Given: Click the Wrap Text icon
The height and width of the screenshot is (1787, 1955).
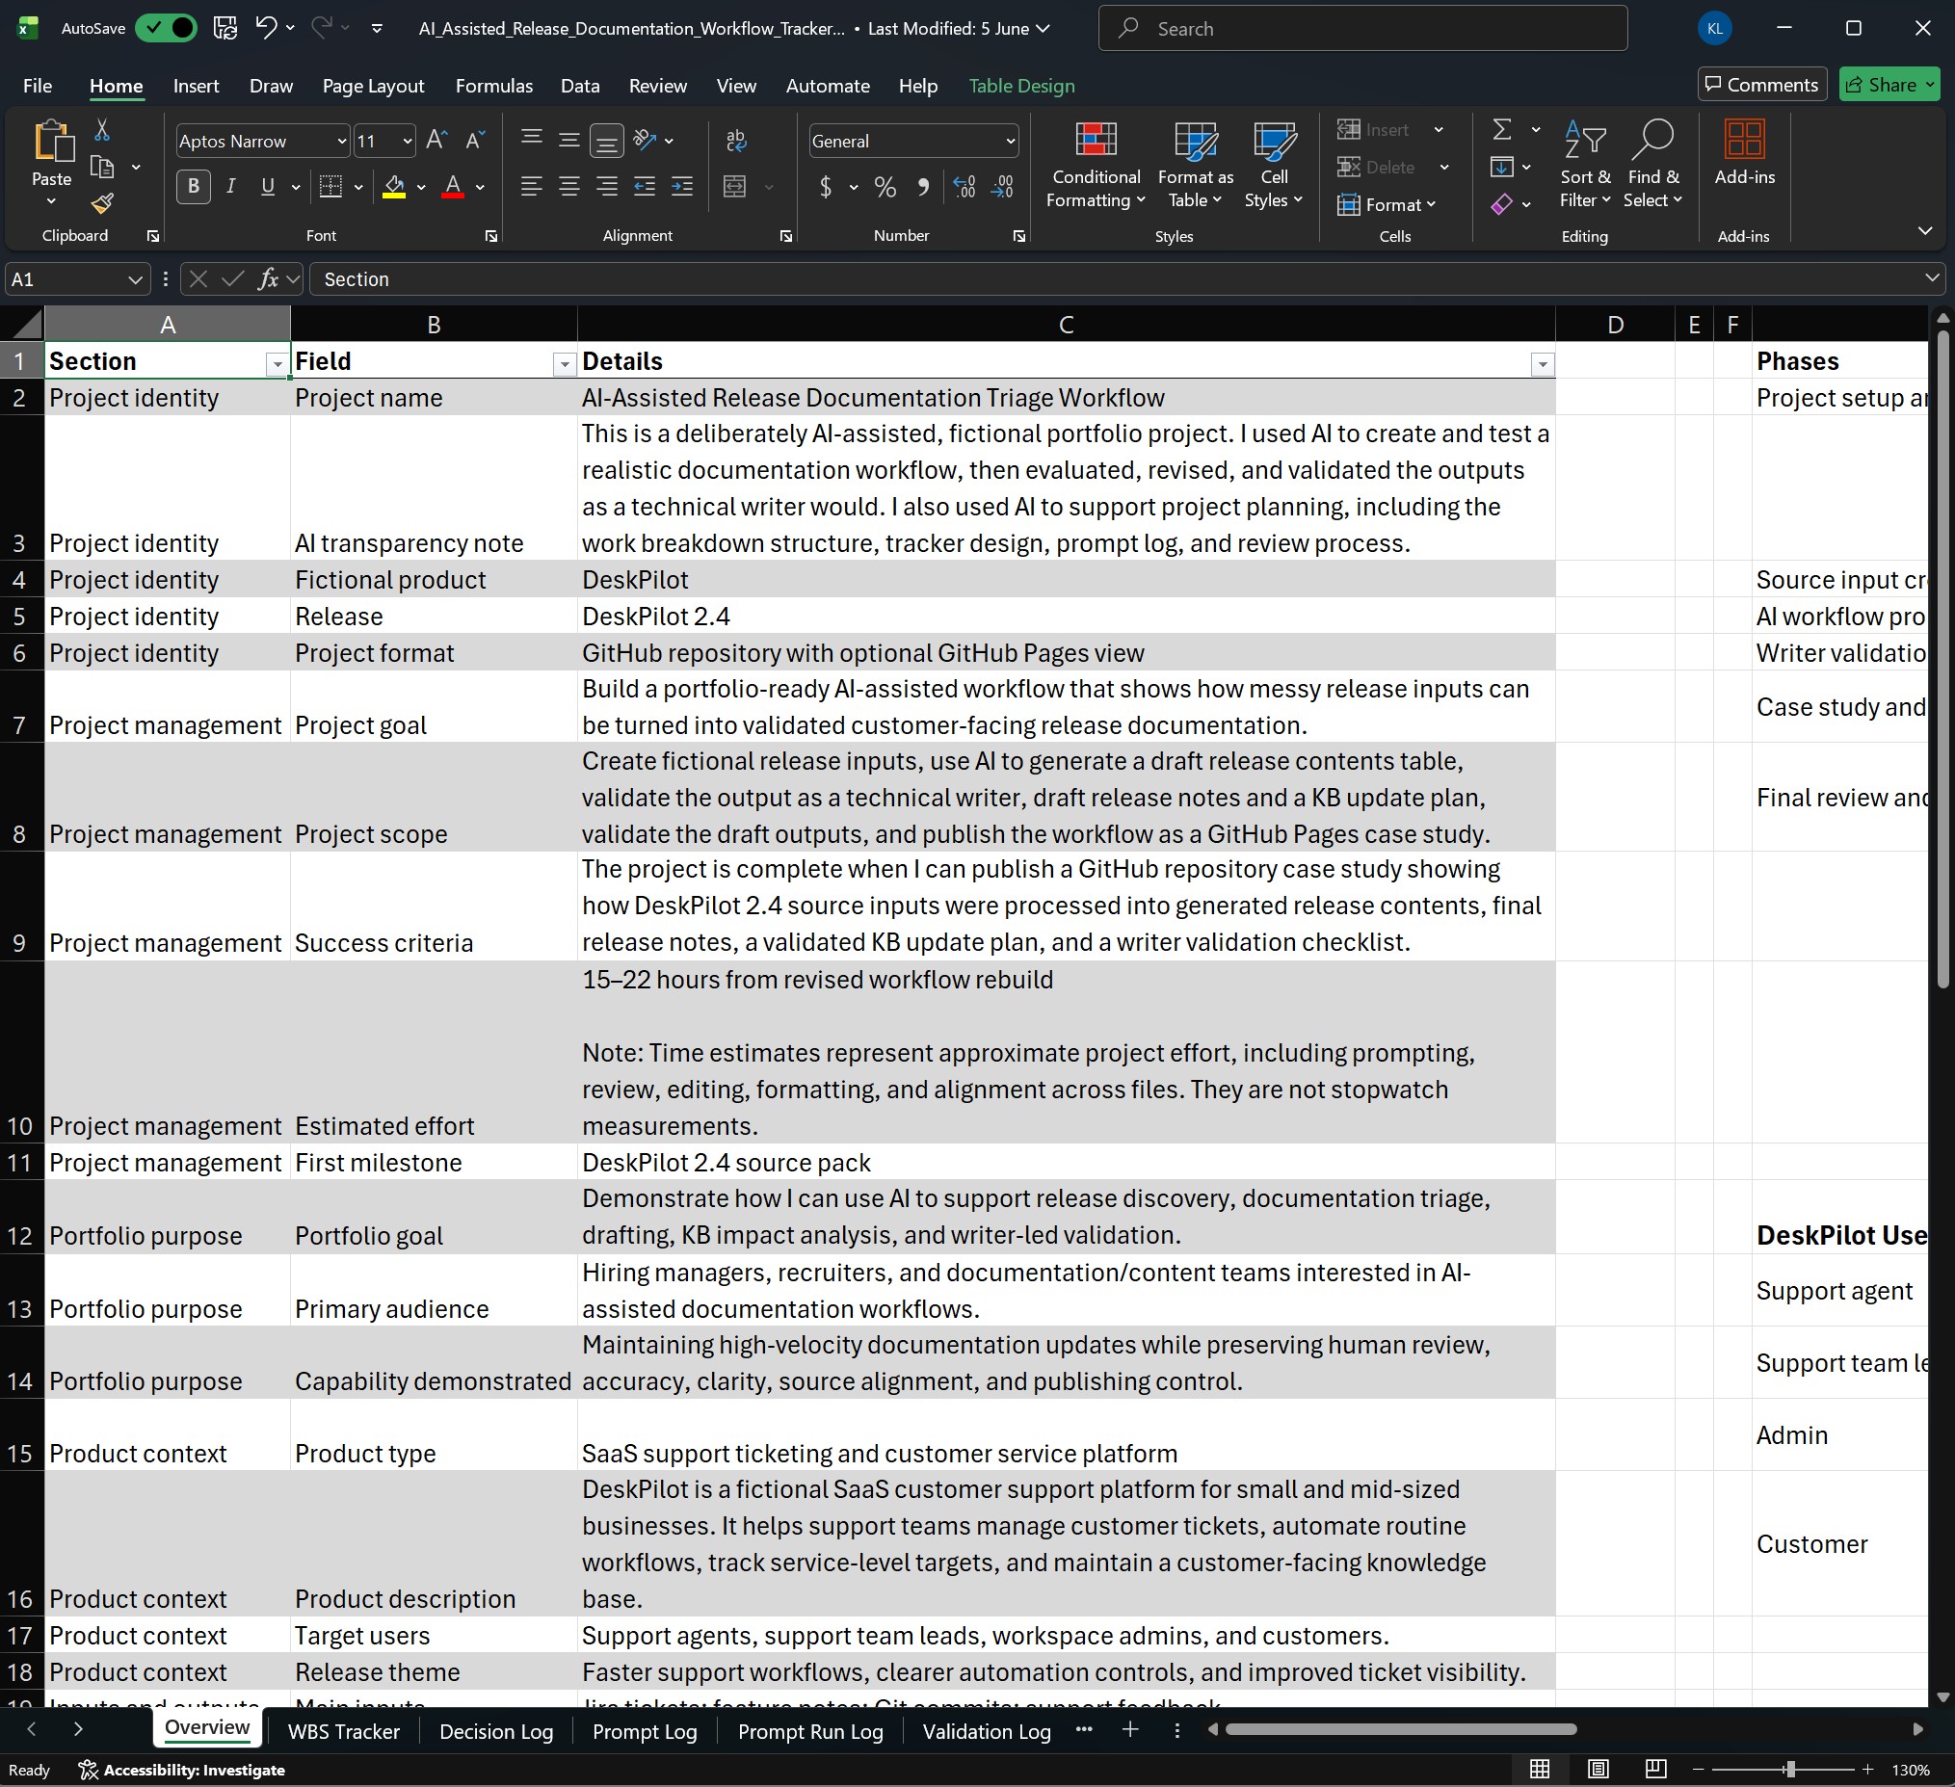Looking at the screenshot, I should point(737,141).
